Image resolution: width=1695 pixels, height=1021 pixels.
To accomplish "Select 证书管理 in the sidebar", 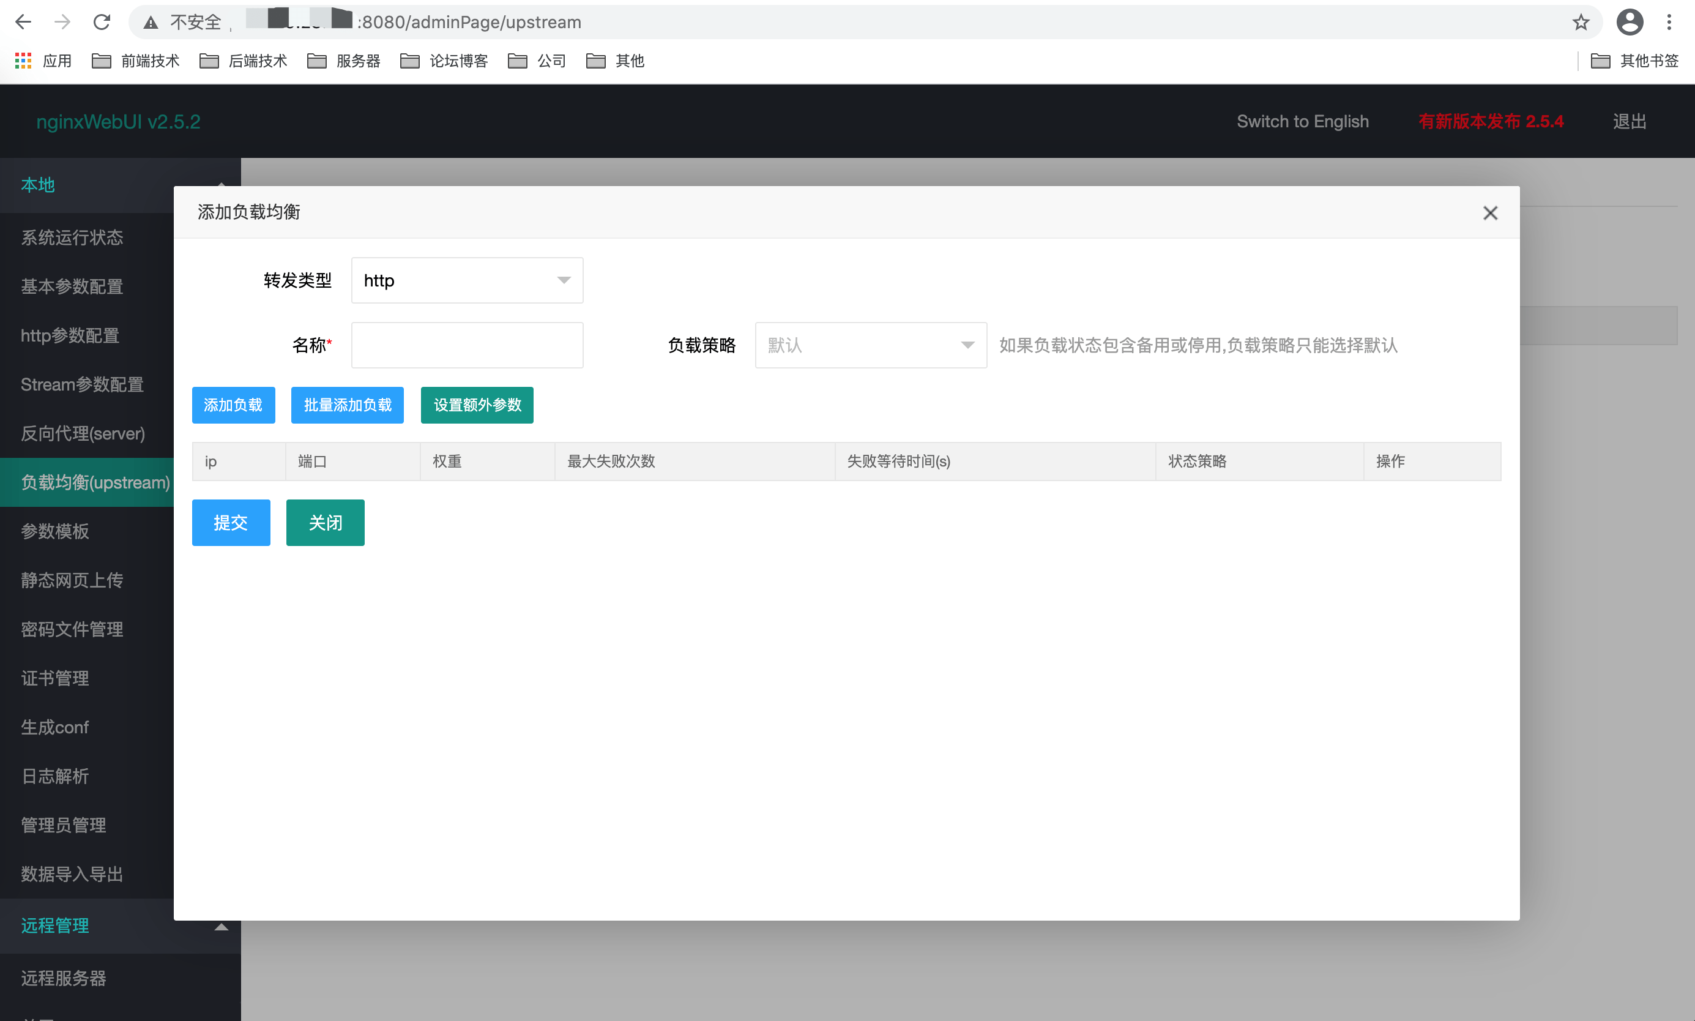I will [54, 678].
